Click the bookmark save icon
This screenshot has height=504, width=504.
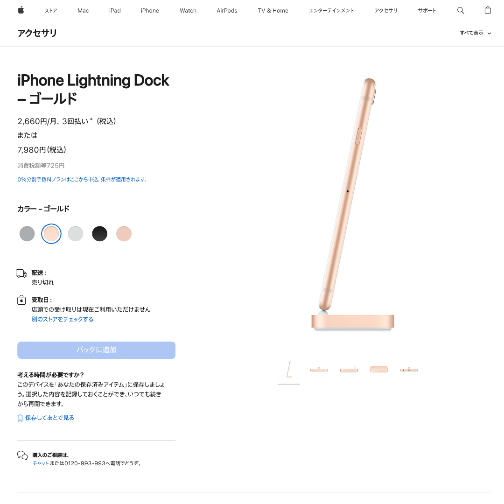coord(20,418)
